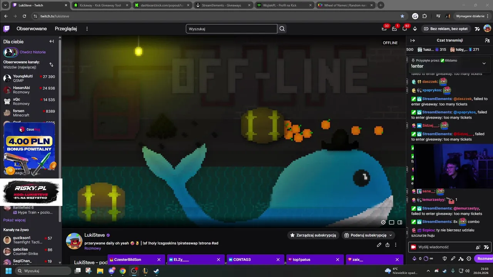Click the sidebar scrollbar down arrow

click(x=60, y=263)
